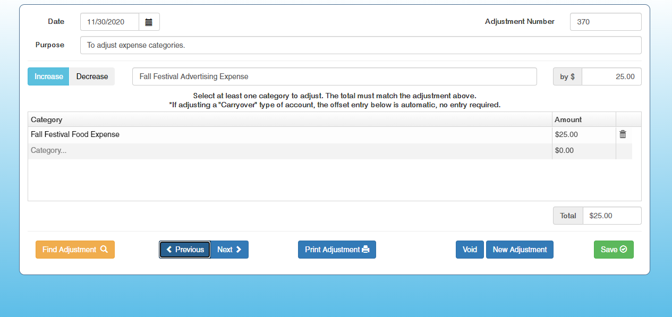
Task: Click the $25.00 amount cell for Food Expense
Action: coord(583,135)
